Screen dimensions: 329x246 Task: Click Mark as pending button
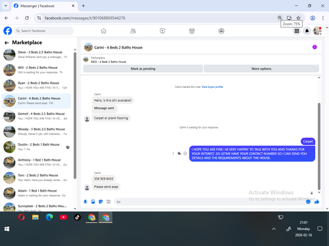click(143, 69)
